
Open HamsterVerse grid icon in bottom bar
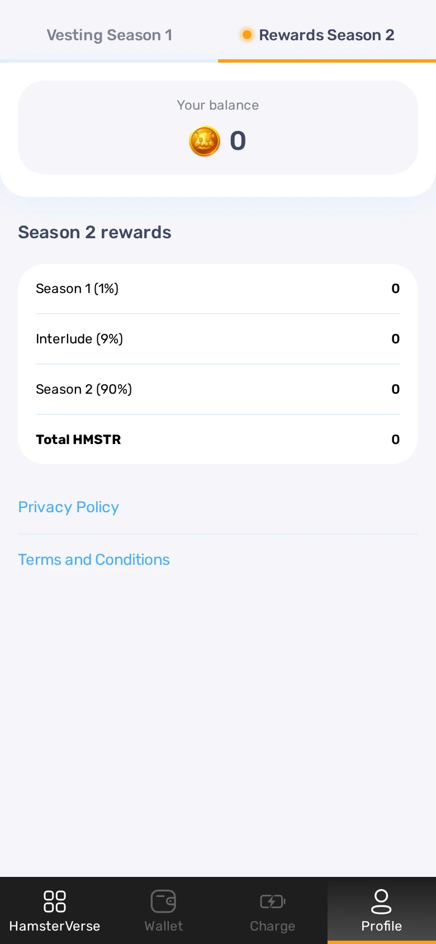(55, 901)
